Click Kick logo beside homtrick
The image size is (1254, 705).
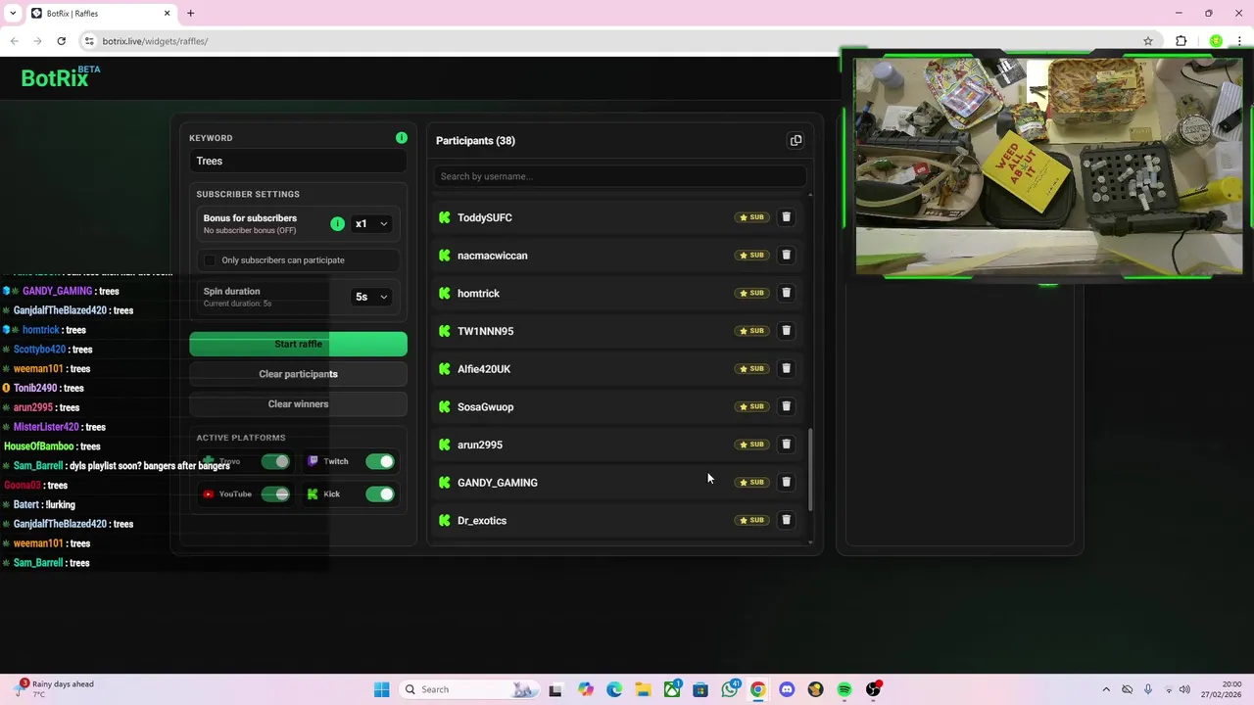point(445,294)
